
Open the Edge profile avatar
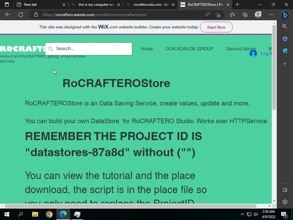(258, 15)
